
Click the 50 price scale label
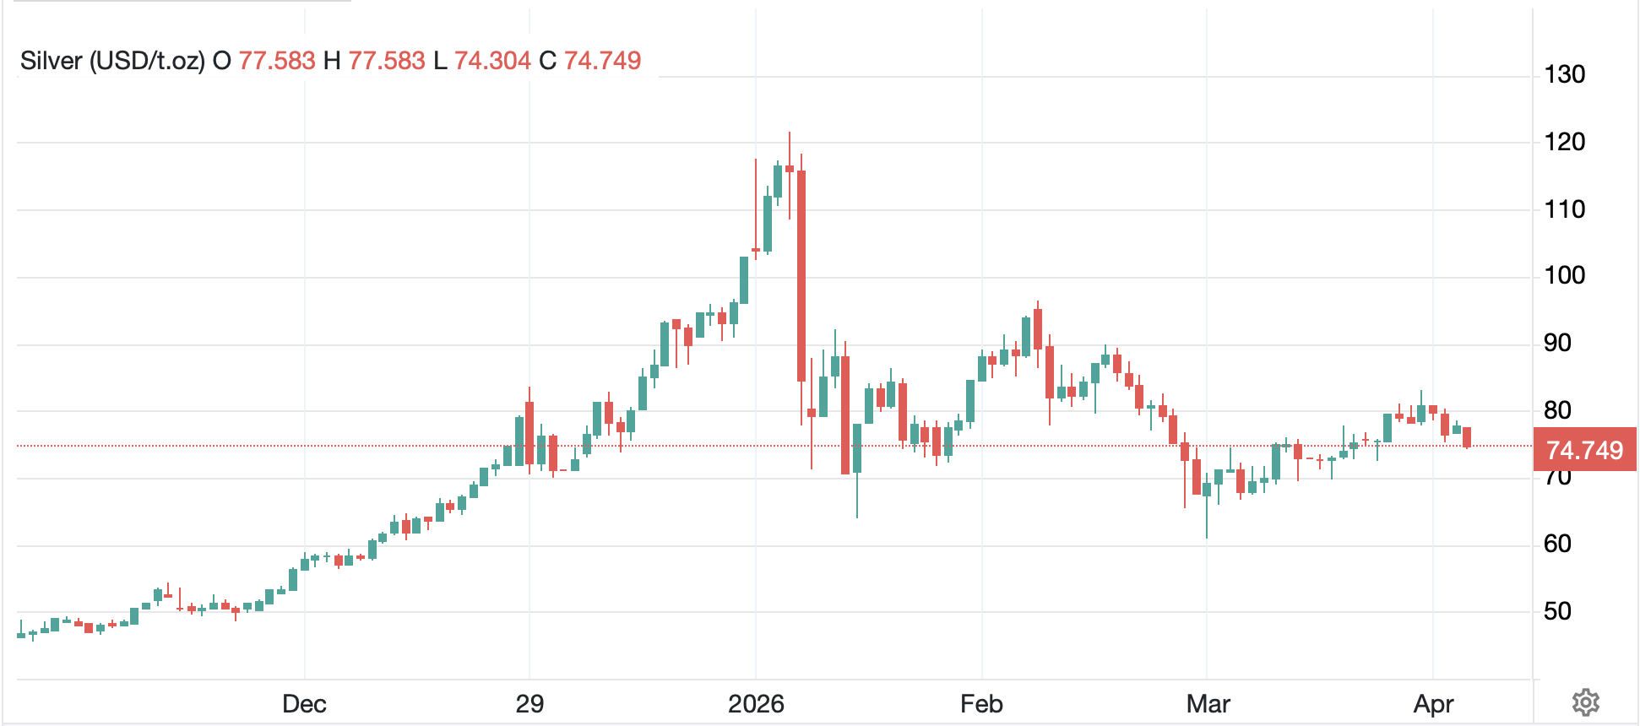[1557, 611]
